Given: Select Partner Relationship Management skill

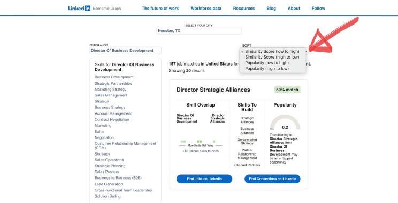Looking at the screenshot, I should click(x=247, y=154).
